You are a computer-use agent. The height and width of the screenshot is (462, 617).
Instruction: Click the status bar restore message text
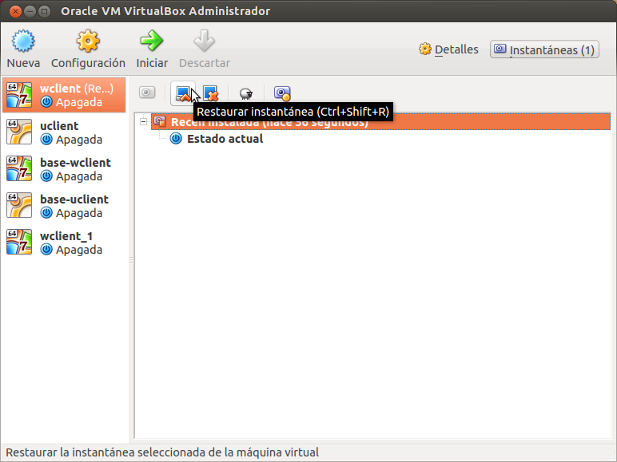point(162,452)
